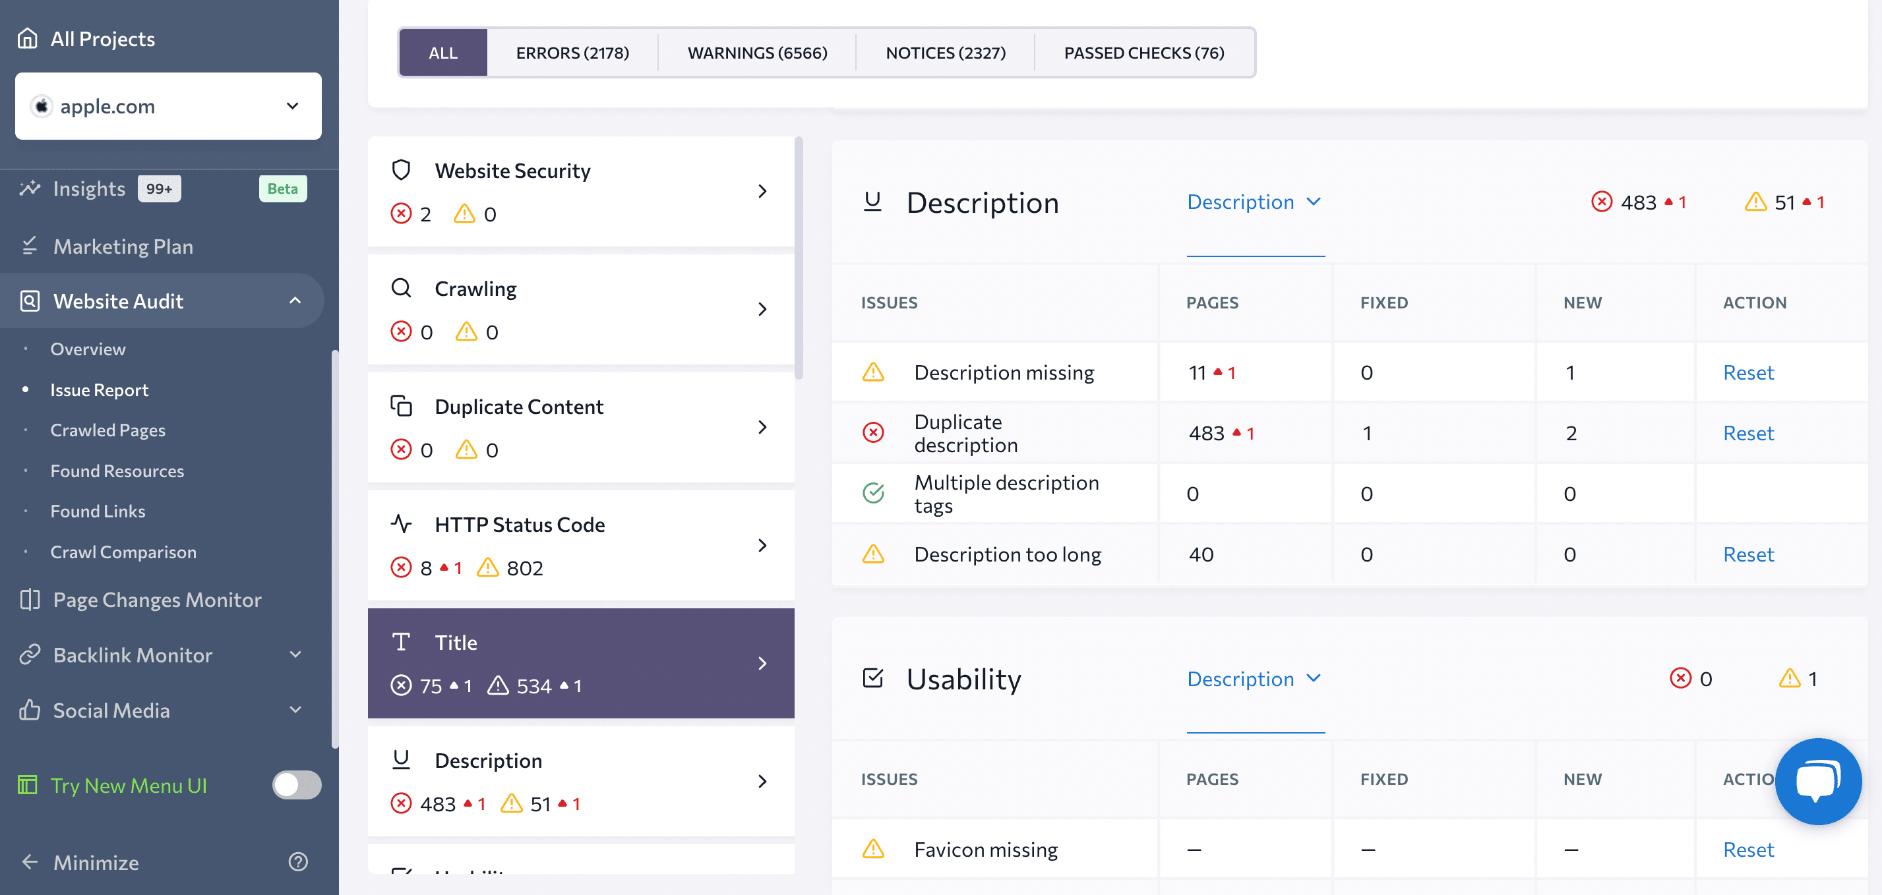
Task: Open the Description dropdown in Usability panel
Action: pyautogui.click(x=1254, y=678)
